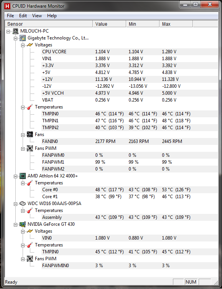
Task: Click the 11.136 V value of +12V
Action: [104, 79]
